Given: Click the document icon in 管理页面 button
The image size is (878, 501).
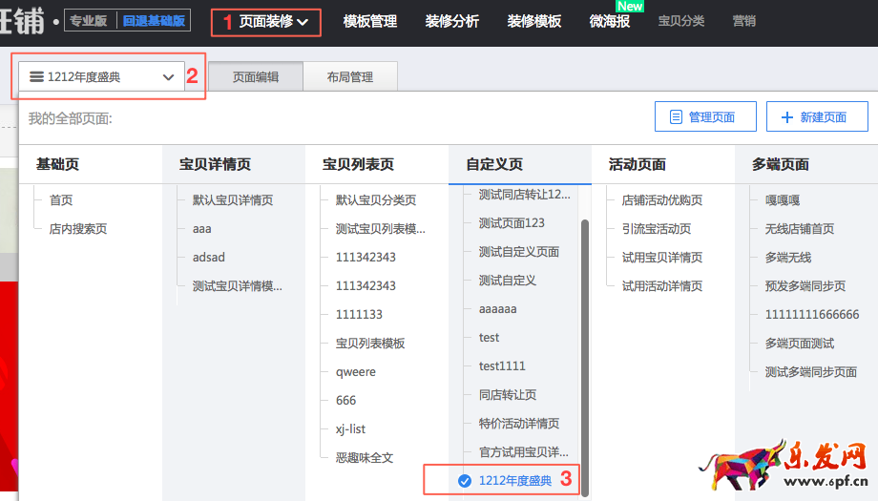Looking at the screenshot, I should point(676,117).
